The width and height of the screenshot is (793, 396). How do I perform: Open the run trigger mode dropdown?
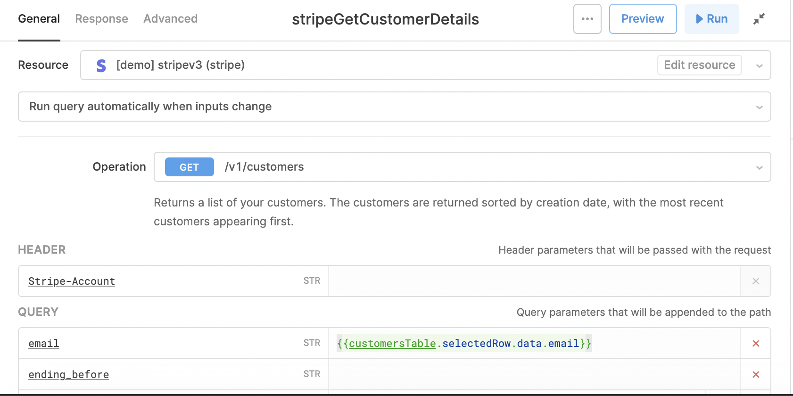(394, 107)
